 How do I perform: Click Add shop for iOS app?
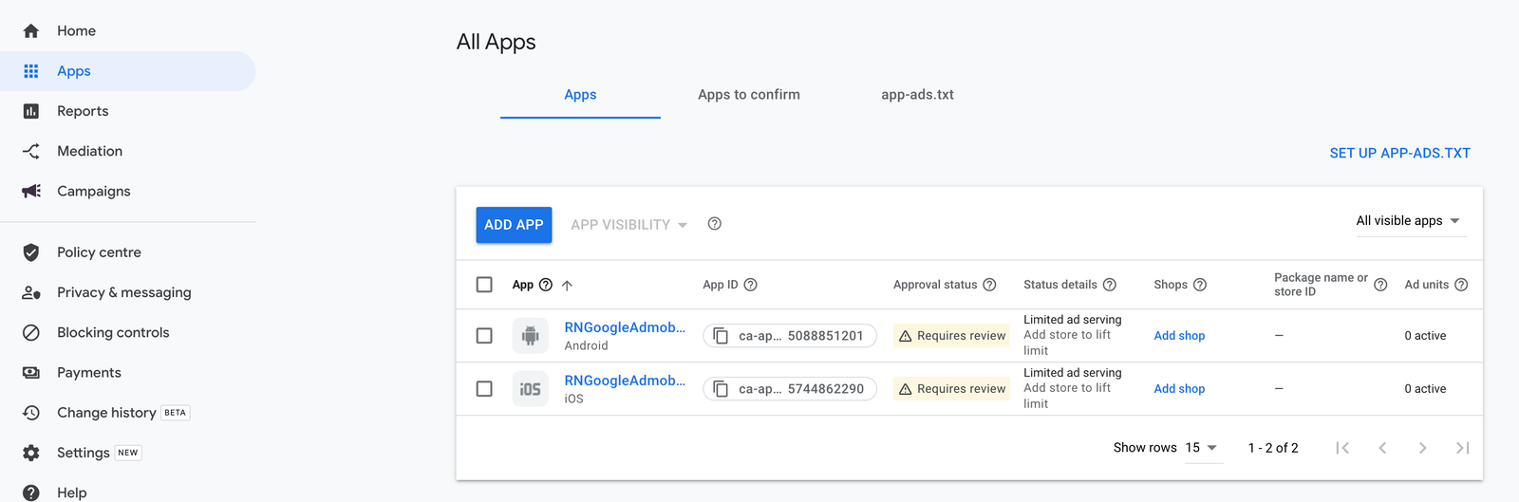pos(1179,389)
